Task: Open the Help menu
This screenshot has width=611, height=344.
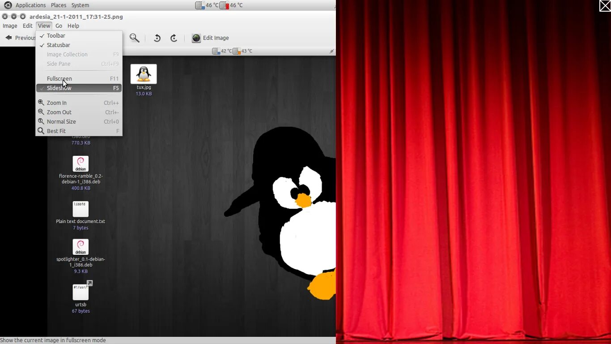Action: coord(73,26)
